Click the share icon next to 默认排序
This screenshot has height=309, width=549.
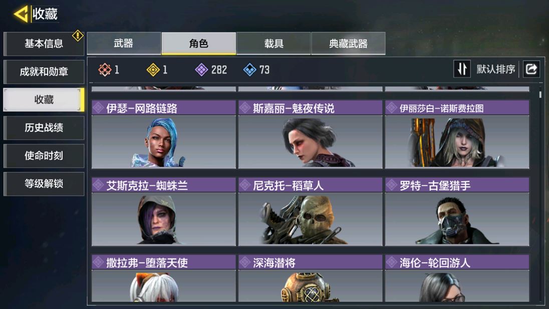[x=531, y=69]
